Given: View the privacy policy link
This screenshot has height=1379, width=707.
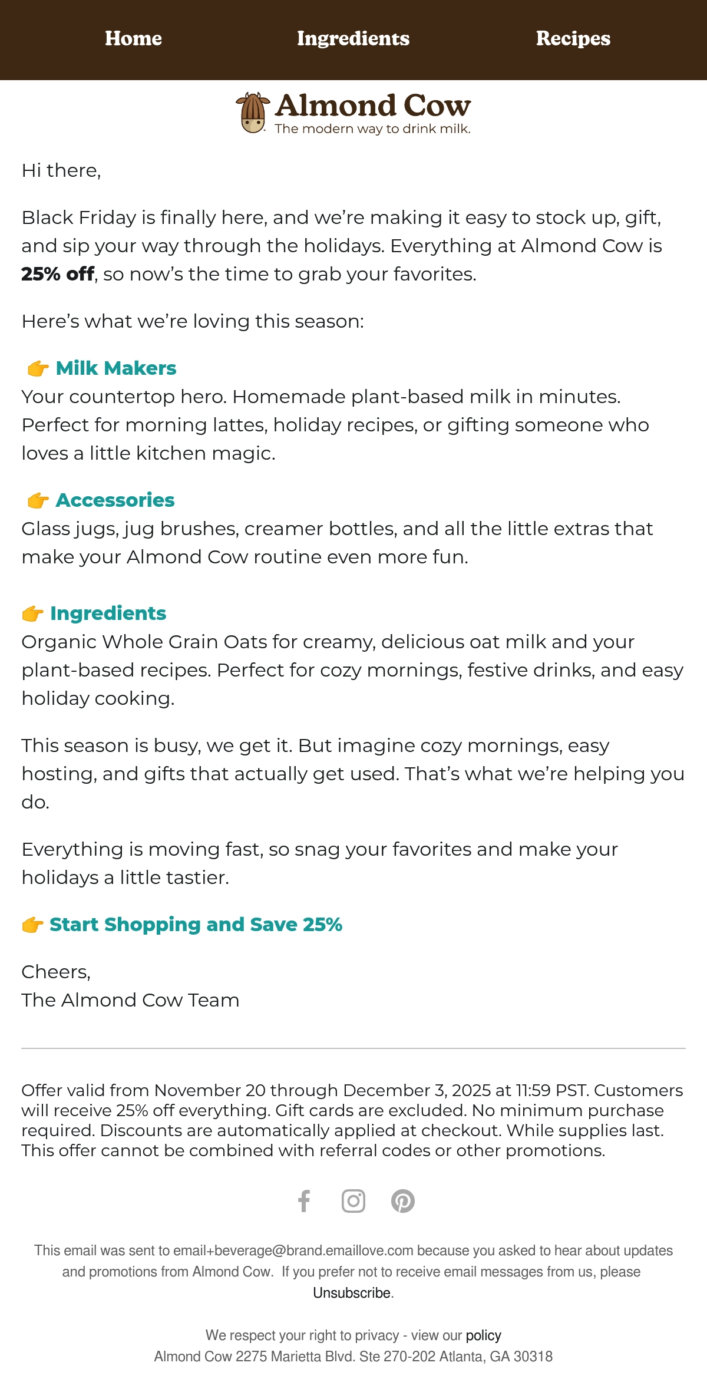Looking at the screenshot, I should (x=484, y=1335).
